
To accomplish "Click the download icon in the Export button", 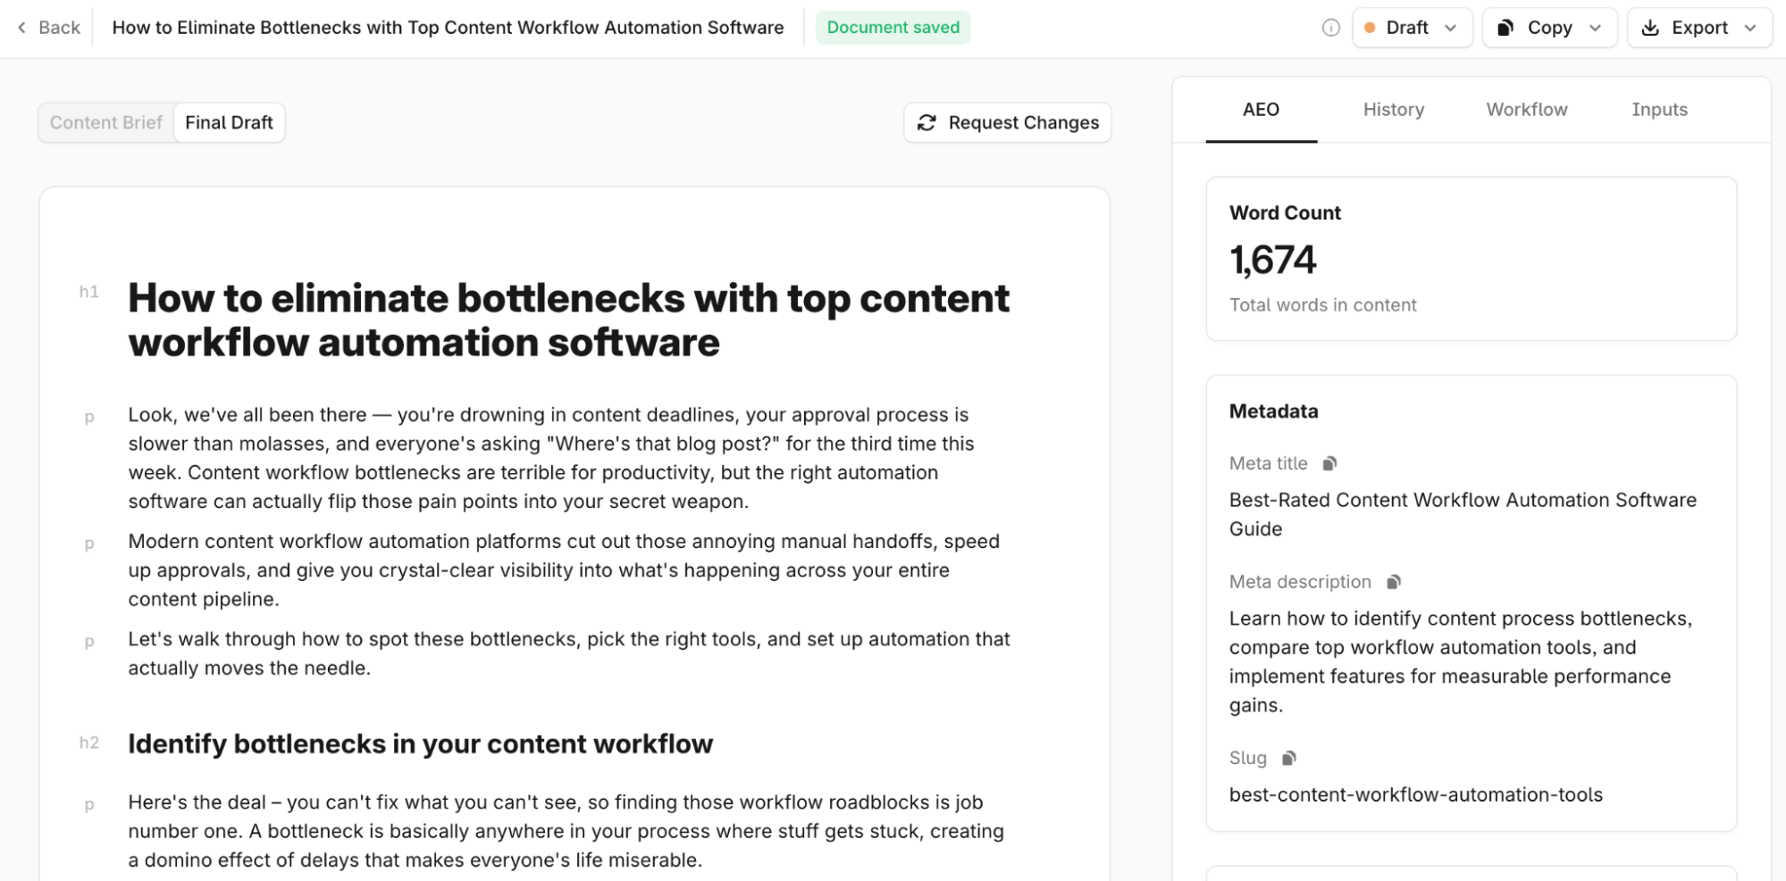I will click(1649, 28).
